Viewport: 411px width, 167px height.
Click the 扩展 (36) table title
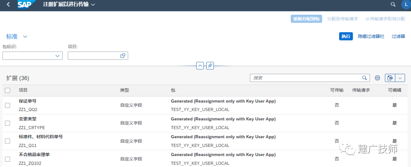pyautogui.click(x=18, y=78)
